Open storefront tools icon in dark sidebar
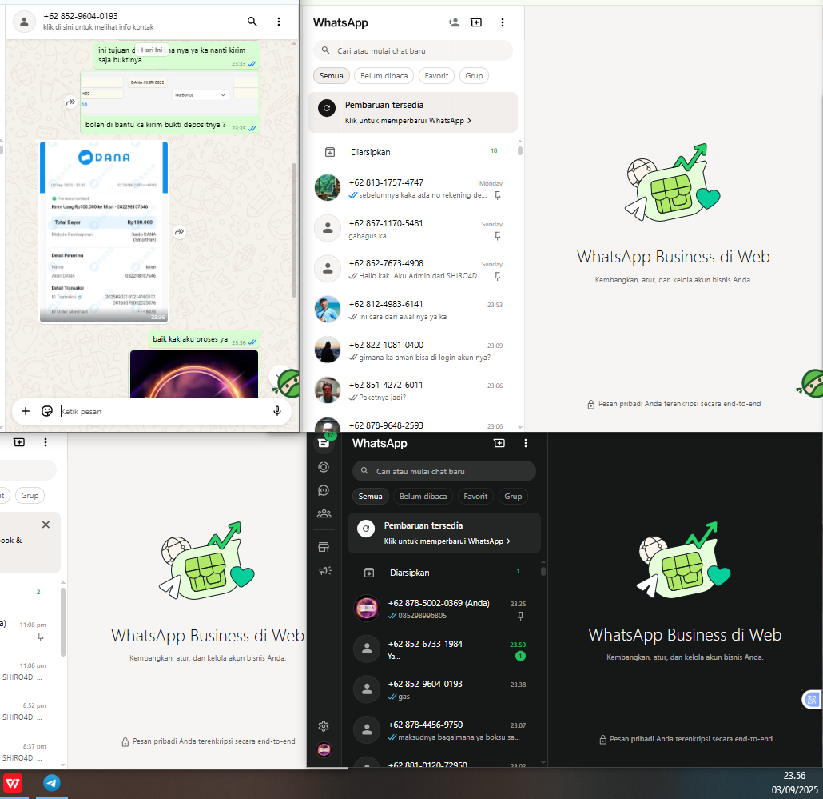The width and height of the screenshot is (823, 799). click(324, 547)
